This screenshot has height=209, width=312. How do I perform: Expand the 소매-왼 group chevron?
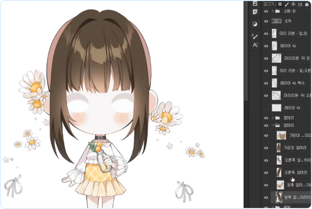[x=273, y=11]
